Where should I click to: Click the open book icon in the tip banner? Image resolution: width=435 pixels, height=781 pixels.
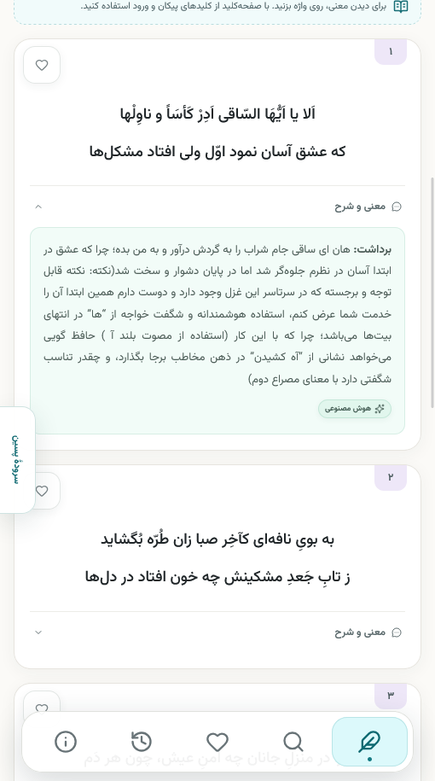pyautogui.click(x=401, y=7)
